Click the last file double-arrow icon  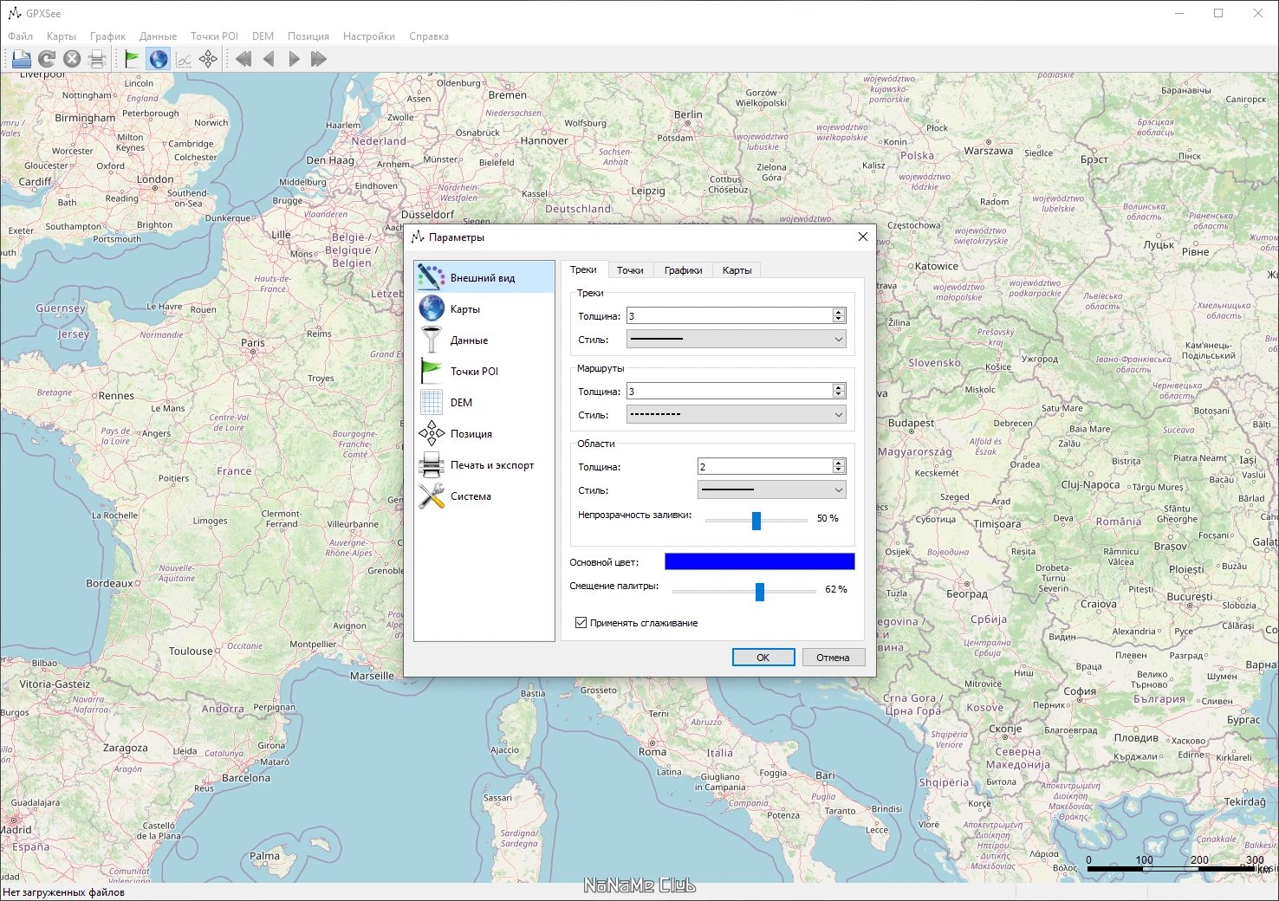[319, 59]
